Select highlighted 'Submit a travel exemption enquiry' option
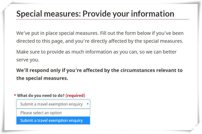The height and width of the screenshot is (134, 202). pyautogui.click(x=53, y=120)
